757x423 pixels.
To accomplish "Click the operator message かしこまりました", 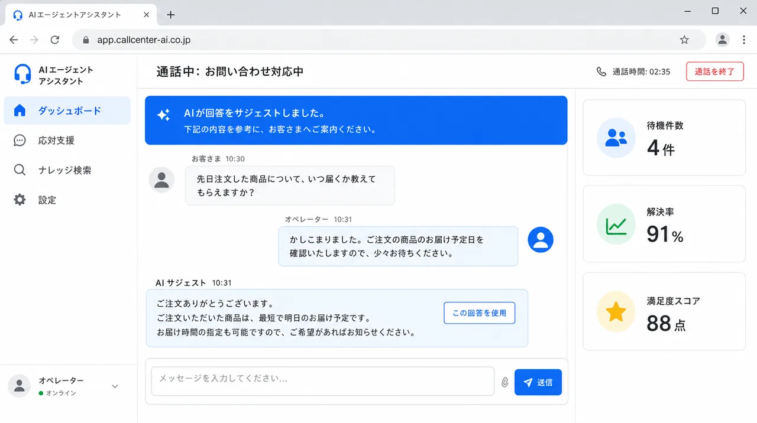I will pyautogui.click(x=398, y=246).
